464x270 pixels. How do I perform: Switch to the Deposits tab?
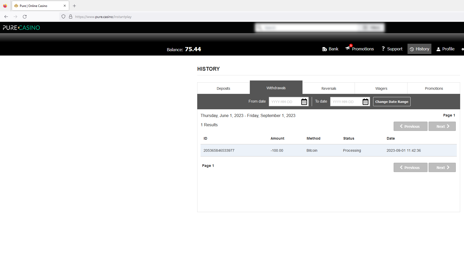tap(223, 88)
